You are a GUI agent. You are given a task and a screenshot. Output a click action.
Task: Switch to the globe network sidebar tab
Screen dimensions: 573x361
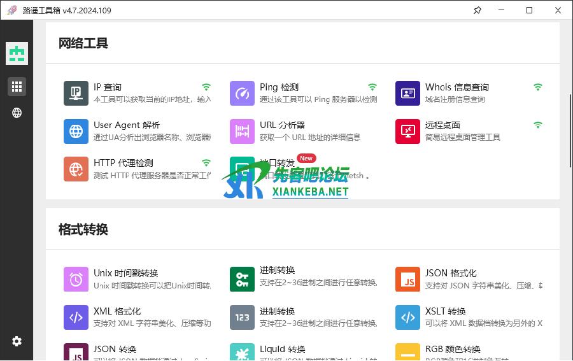tap(17, 113)
